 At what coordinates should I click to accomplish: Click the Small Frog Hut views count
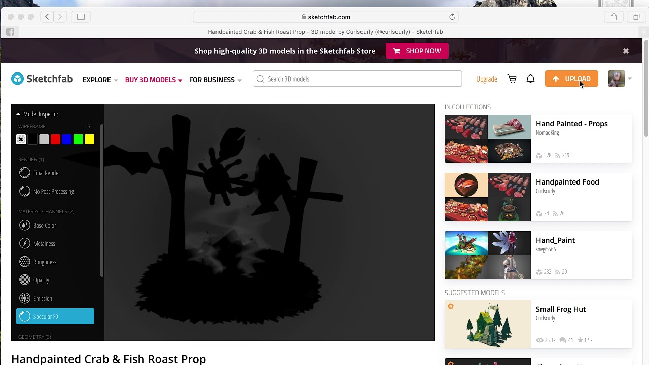pyautogui.click(x=546, y=340)
